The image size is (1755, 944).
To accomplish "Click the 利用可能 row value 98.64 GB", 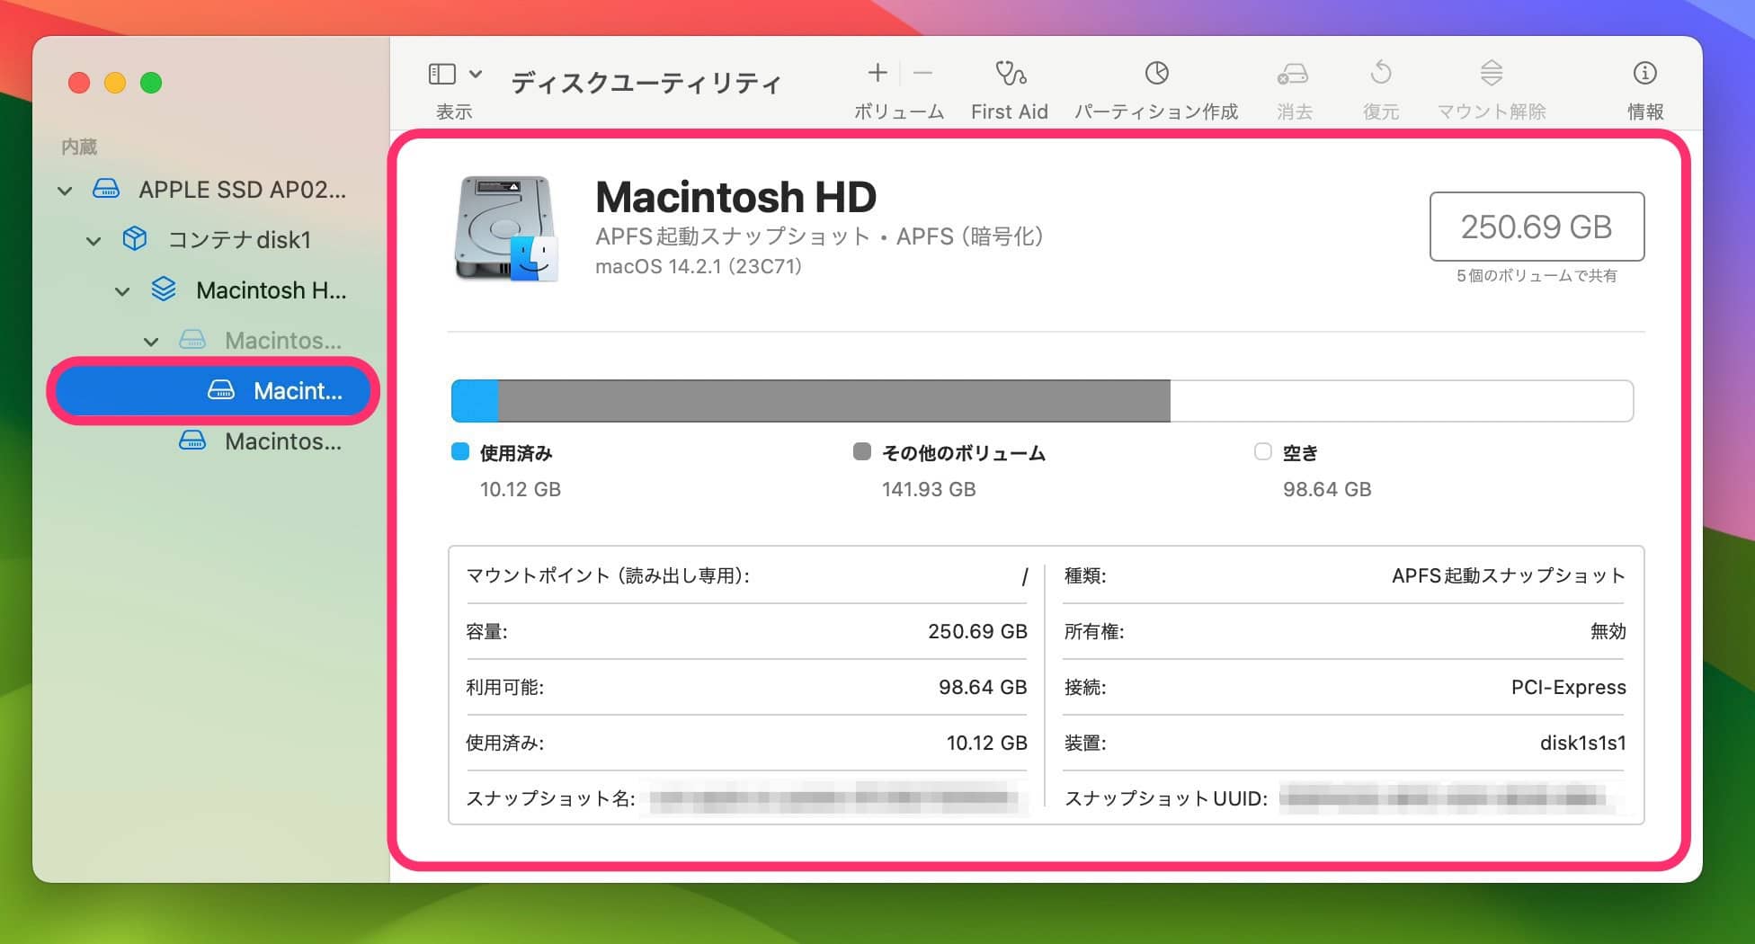I will (983, 687).
